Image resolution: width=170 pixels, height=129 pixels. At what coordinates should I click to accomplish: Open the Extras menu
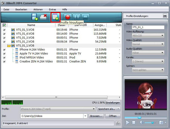[x=53, y=10]
